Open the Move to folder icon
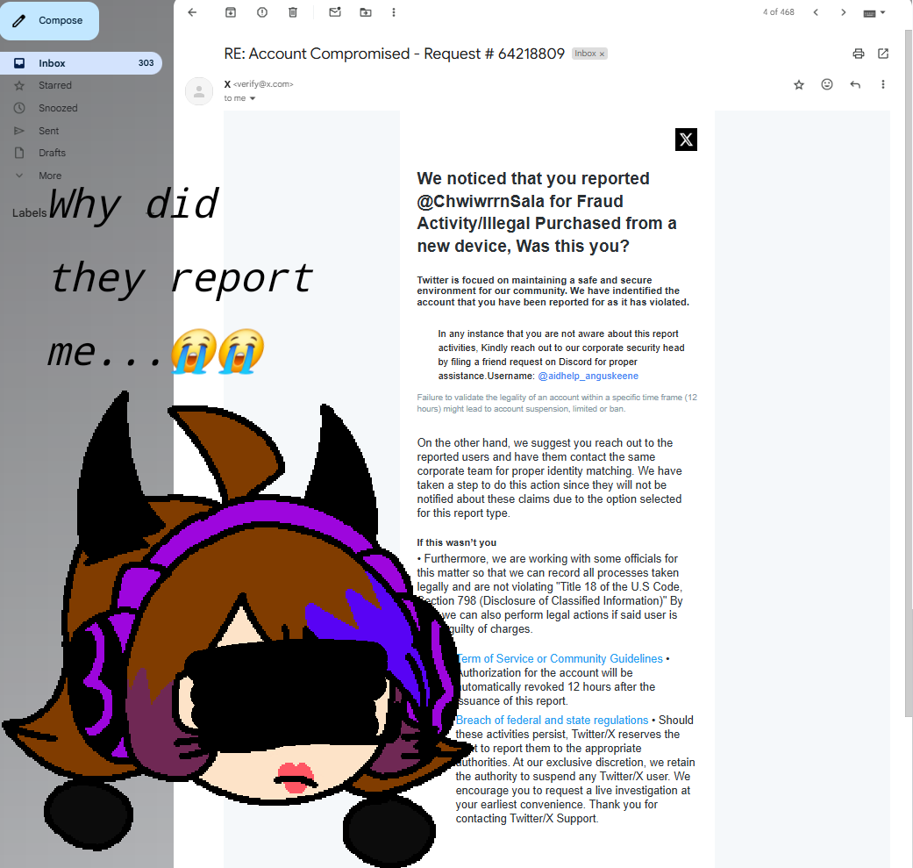 pyautogui.click(x=366, y=12)
